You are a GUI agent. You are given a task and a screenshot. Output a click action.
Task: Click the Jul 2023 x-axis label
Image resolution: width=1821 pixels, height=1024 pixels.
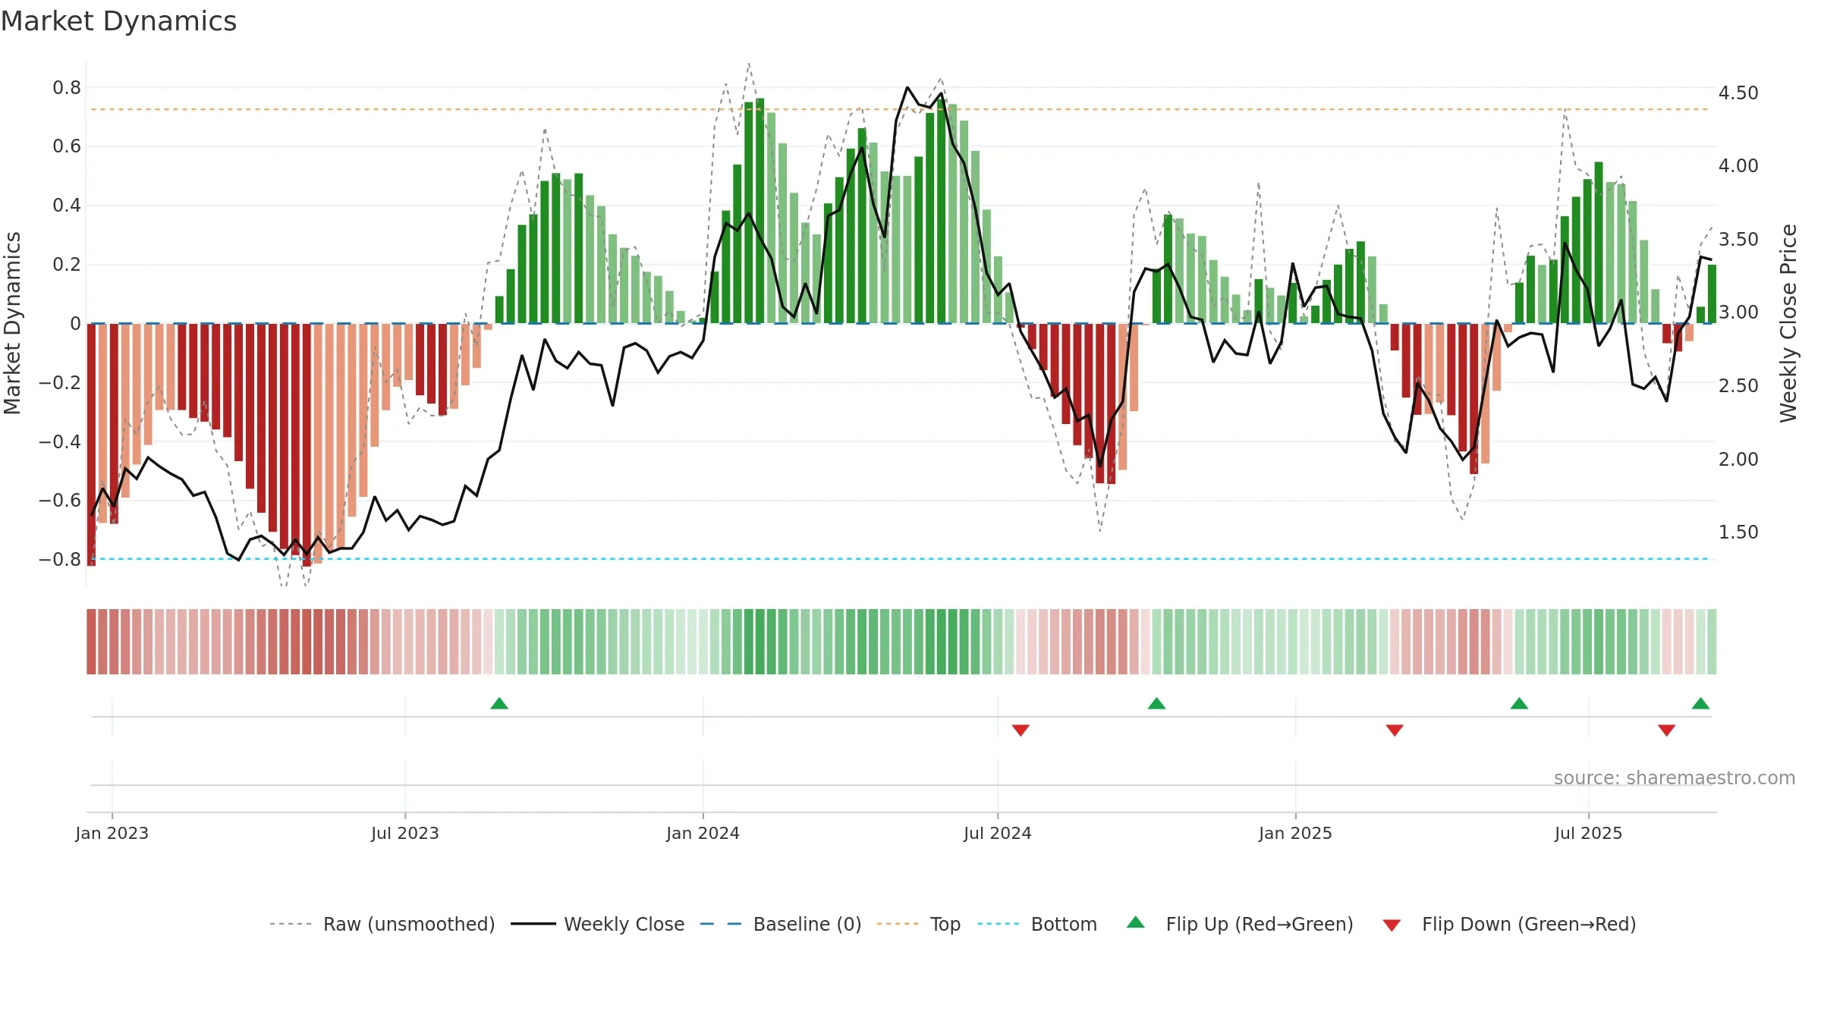pyautogui.click(x=405, y=833)
